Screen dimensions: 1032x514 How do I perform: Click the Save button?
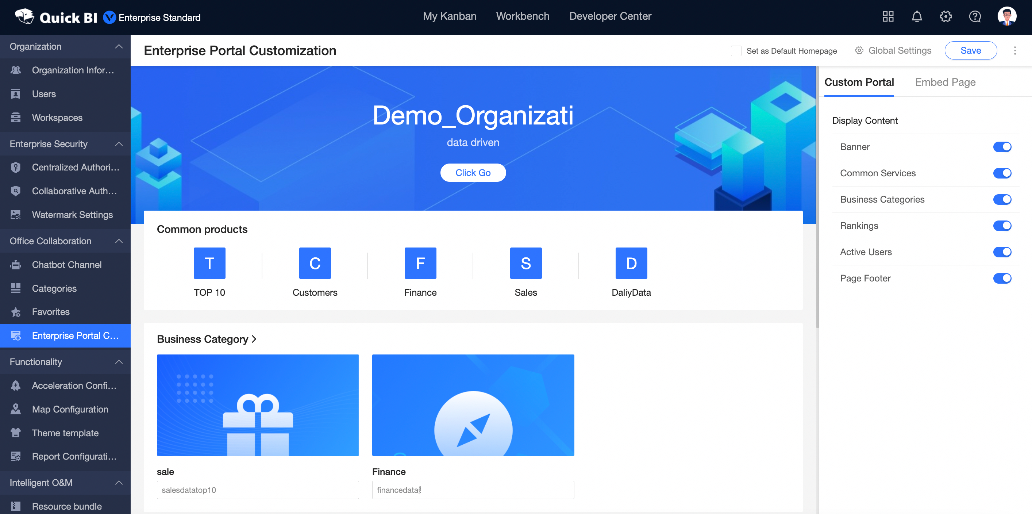tap(970, 50)
